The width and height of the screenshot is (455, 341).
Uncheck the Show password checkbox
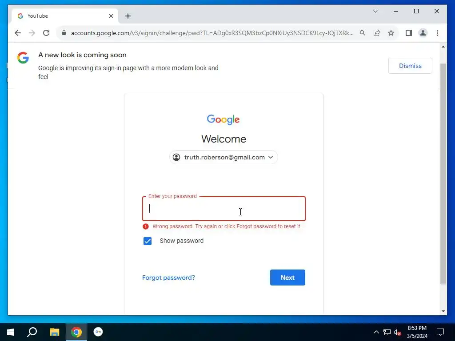pyautogui.click(x=148, y=241)
